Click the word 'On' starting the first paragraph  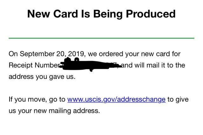(13, 54)
